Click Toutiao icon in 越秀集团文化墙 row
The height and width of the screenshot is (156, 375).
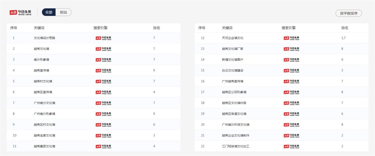pos(103,146)
